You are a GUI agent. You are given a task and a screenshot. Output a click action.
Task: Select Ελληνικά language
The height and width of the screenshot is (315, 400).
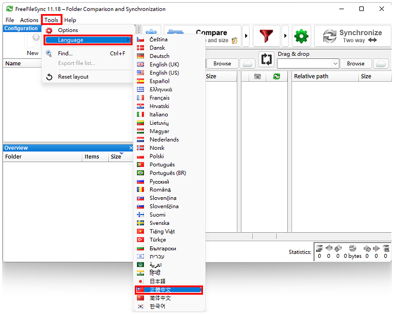tap(169, 89)
